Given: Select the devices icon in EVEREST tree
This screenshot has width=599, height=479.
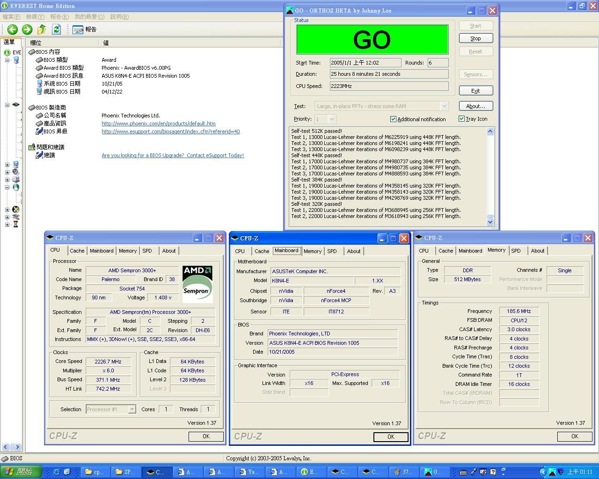Looking at the screenshot, I should click(16, 217).
